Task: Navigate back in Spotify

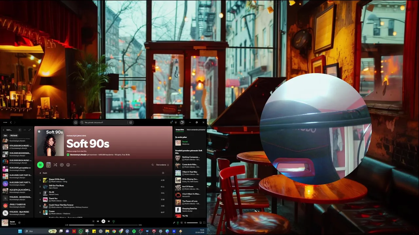Action: click(x=11, y=122)
